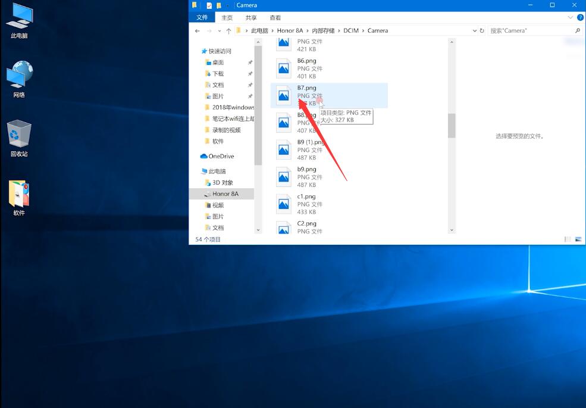Open the 文件 menu tab
Image resolution: width=586 pixels, height=408 pixels.
tap(202, 18)
